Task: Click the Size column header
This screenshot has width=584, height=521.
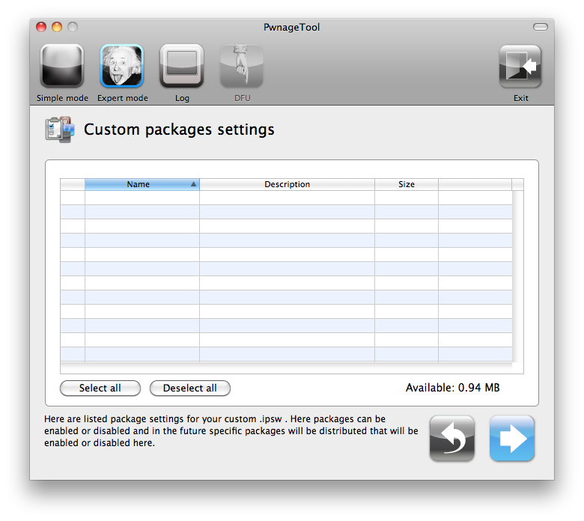Action: click(x=407, y=184)
